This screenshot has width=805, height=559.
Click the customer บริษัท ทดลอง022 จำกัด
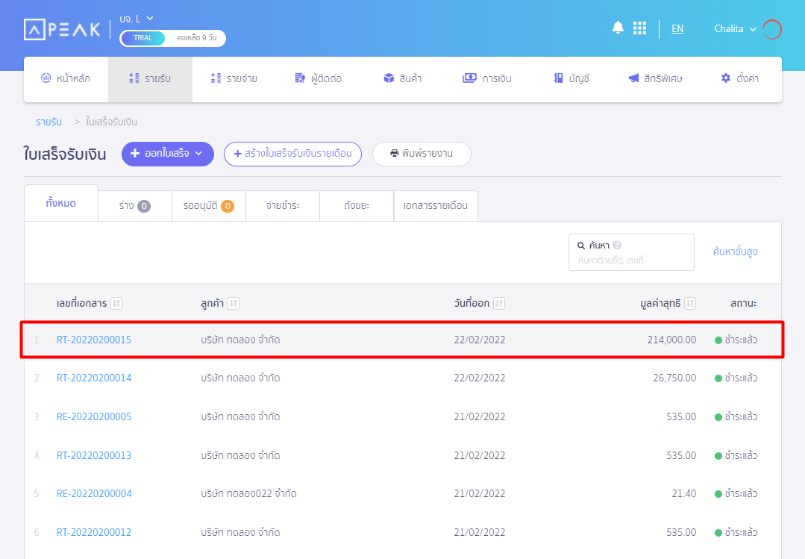249,493
